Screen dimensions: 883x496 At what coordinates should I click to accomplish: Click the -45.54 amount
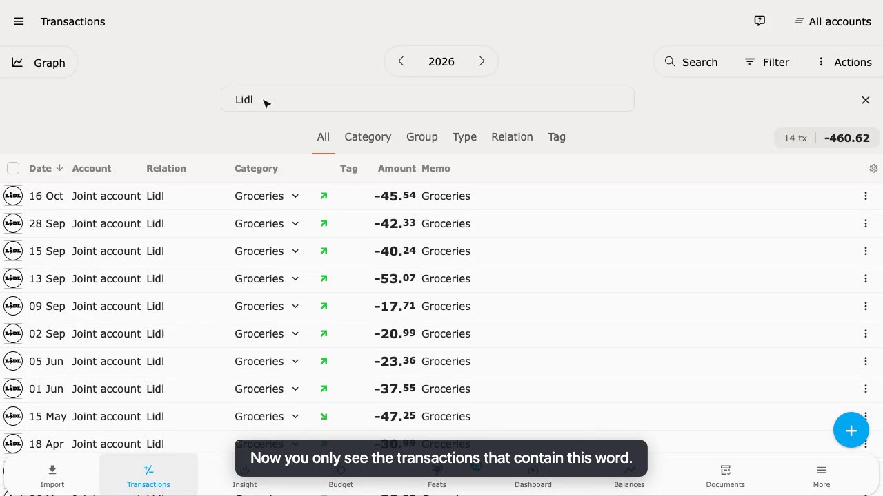point(395,196)
